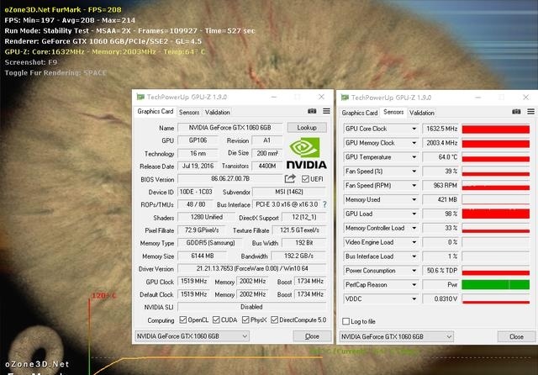Click the Driver Version field

tap(252, 269)
